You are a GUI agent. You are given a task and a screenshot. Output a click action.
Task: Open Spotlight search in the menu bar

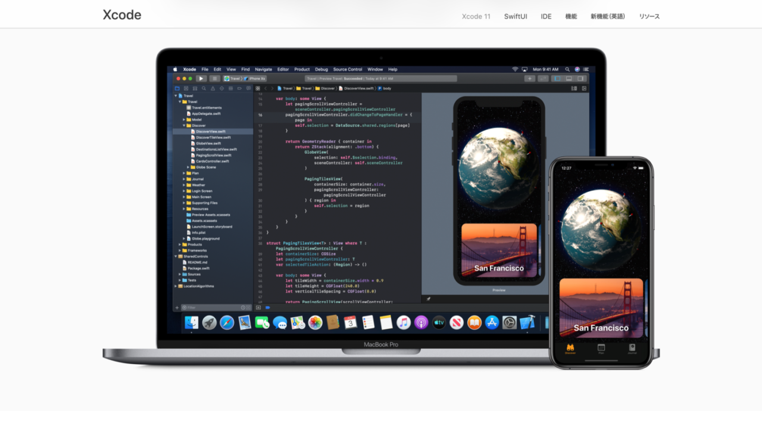567,69
